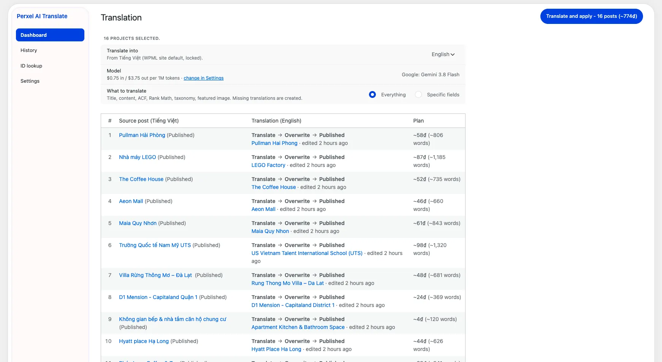Select the Specific fields radio option
The width and height of the screenshot is (662, 362).
click(418, 94)
